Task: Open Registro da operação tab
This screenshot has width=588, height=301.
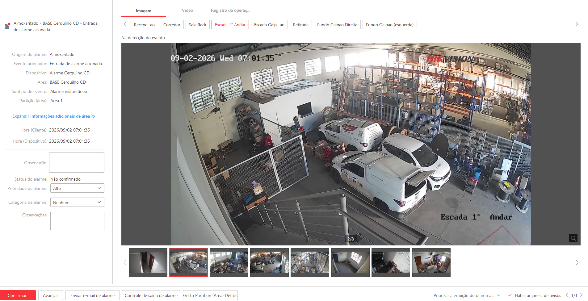Action: coord(231,10)
